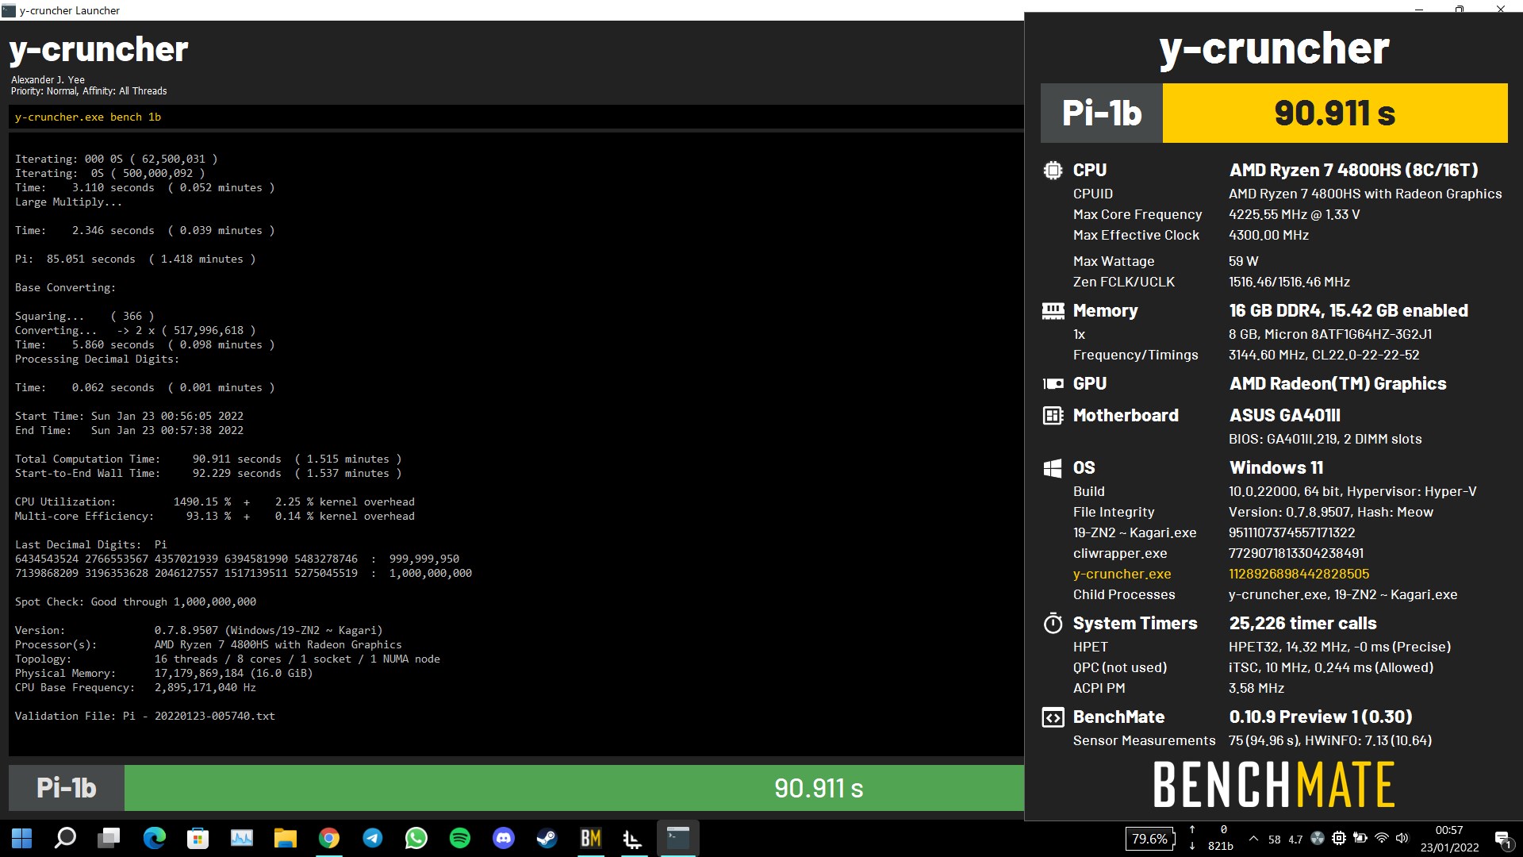
Task: Open Discord from the taskbar
Action: point(504,838)
